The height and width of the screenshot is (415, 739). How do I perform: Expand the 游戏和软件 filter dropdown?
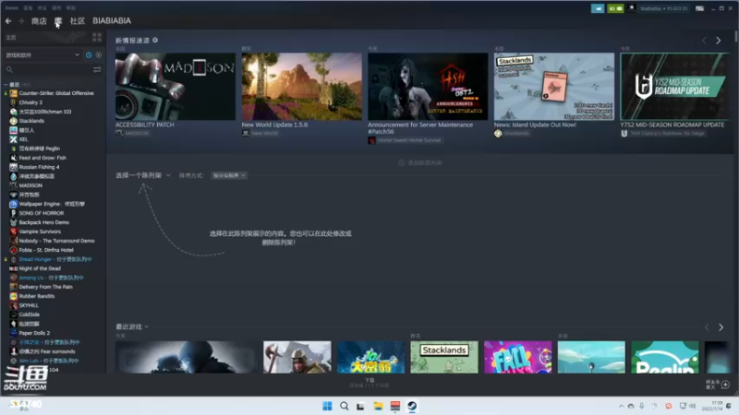42,55
